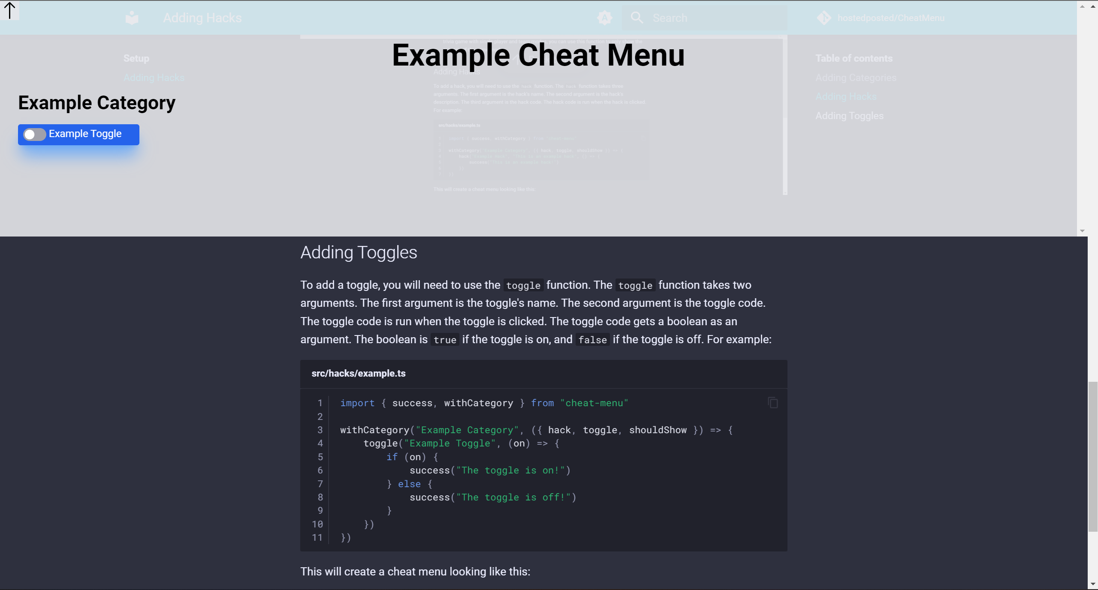Image resolution: width=1098 pixels, height=590 pixels.
Task: Click the main page scrollbar thumb
Action: point(1093,456)
